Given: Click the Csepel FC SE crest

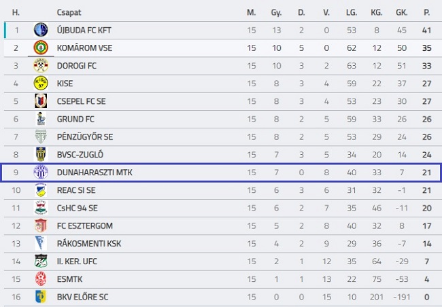Looking at the screenshot, I should [41, 101].
